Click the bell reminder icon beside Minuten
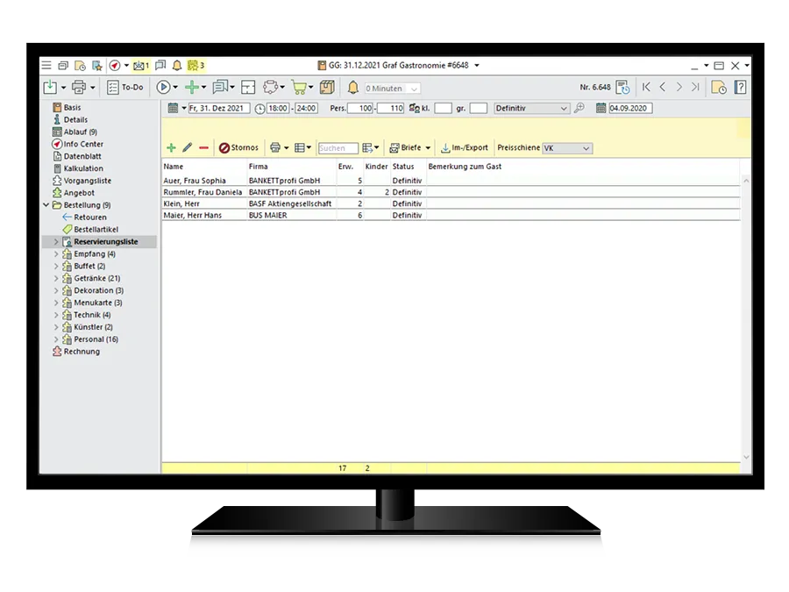Image resolution: width=789 pixels, height=592 pixels. [353, 88]
